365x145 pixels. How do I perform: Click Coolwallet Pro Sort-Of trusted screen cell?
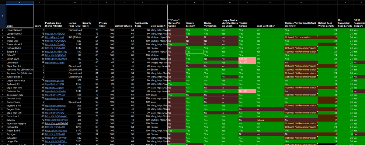click(247, 91)
